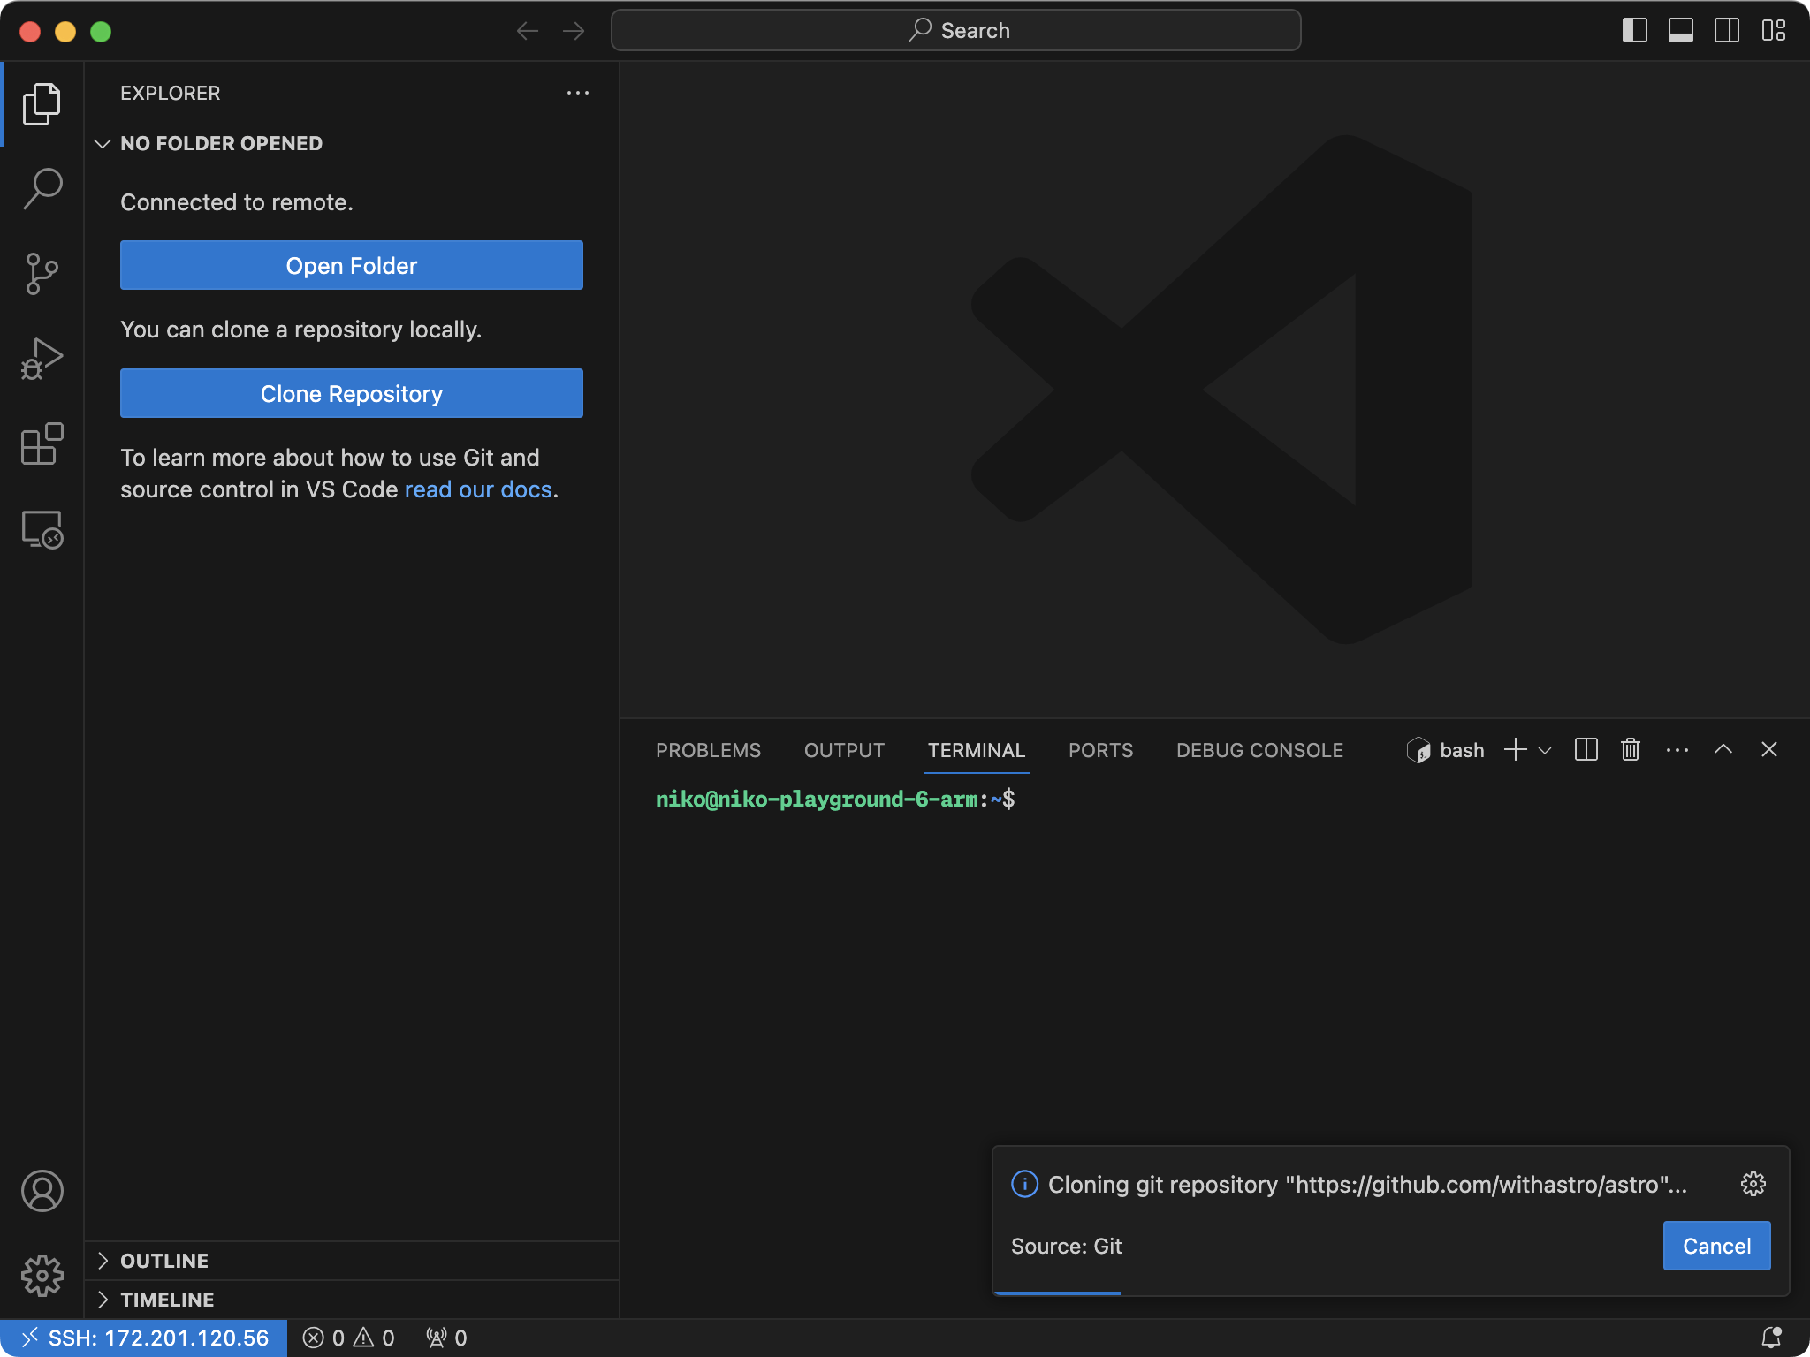Click the cloning git repository message text
The height and width of the screenshot is (1357, 1810).
(1367, 1185)
